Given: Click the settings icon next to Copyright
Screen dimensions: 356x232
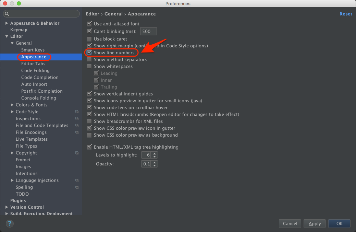Looking at the screenshot, I should coord(77,153).
